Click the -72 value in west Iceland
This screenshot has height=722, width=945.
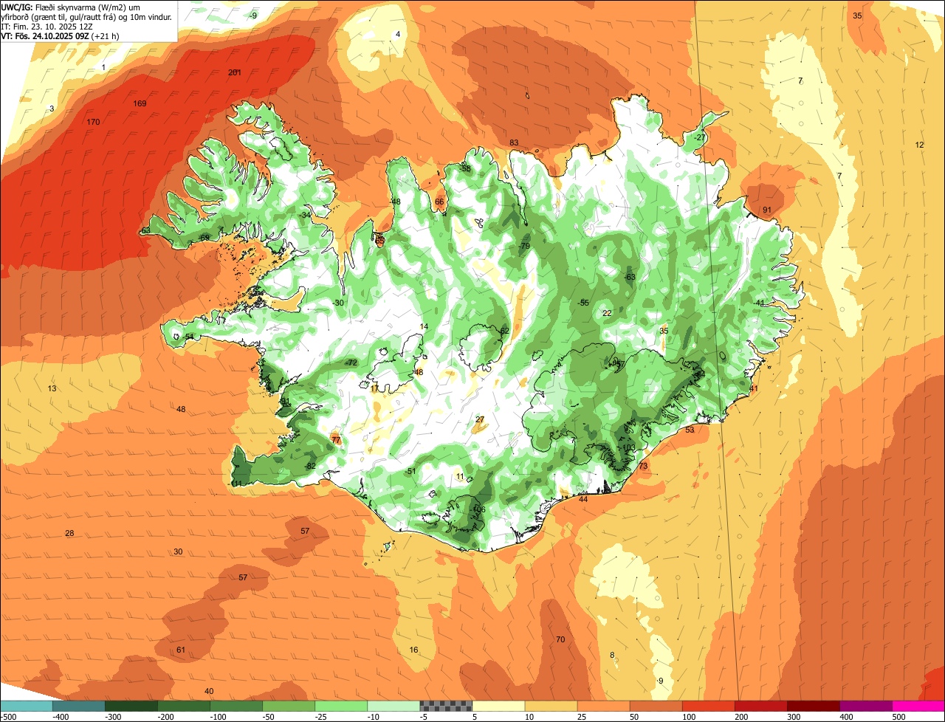tap(351, 362)
